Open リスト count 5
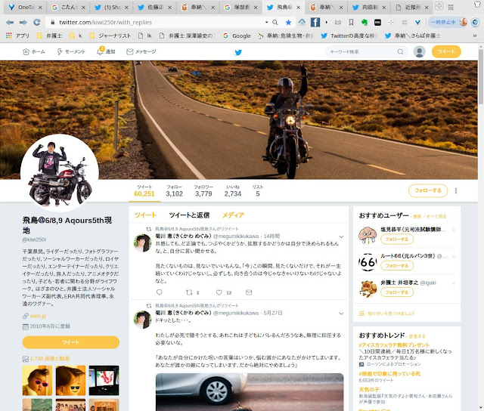484x411 pixels. tap(258, 191)
